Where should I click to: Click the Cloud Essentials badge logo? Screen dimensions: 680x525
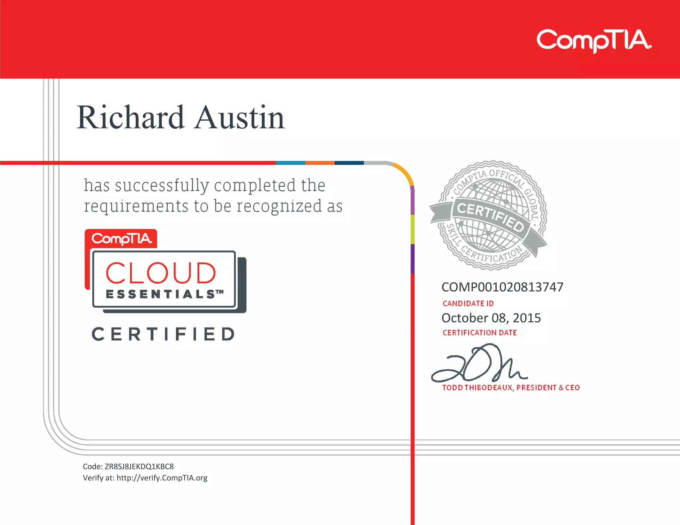pyautogui.click(x=165, y=271)
